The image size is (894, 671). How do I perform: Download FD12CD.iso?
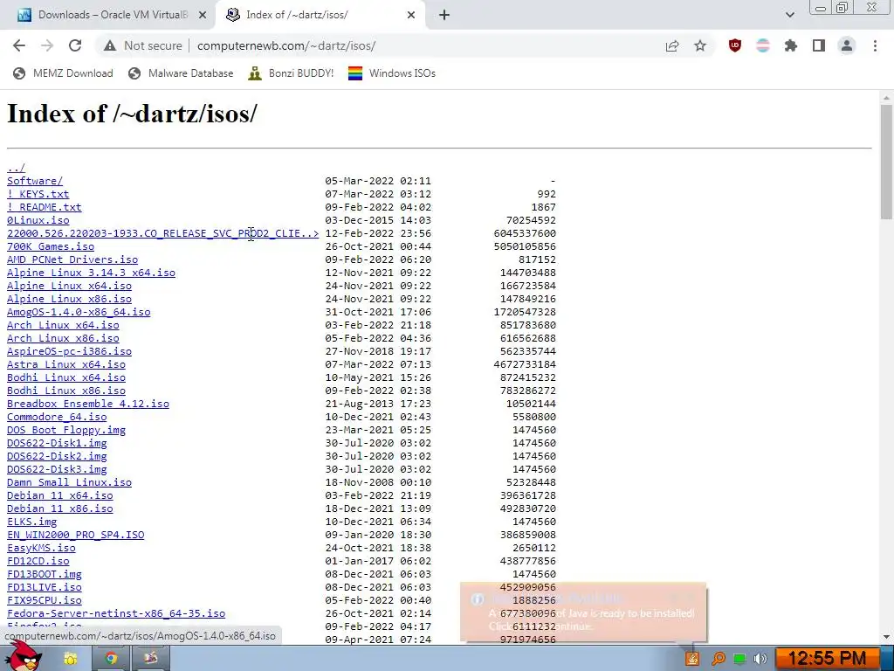(38, 562)
